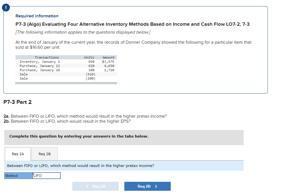The width and height of the screenshot is (283, 193).
Task: Click the blue exclamation alert icon
Action: pyautogui.click(x=6, y=8)
